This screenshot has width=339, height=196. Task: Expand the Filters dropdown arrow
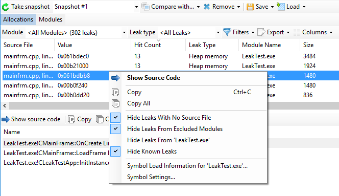tap(253, 33)
